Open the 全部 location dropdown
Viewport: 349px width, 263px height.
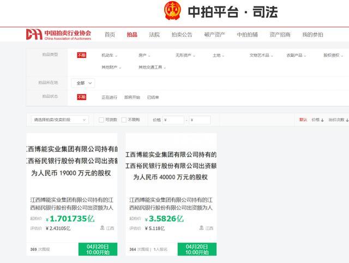(x=83, y=83)
